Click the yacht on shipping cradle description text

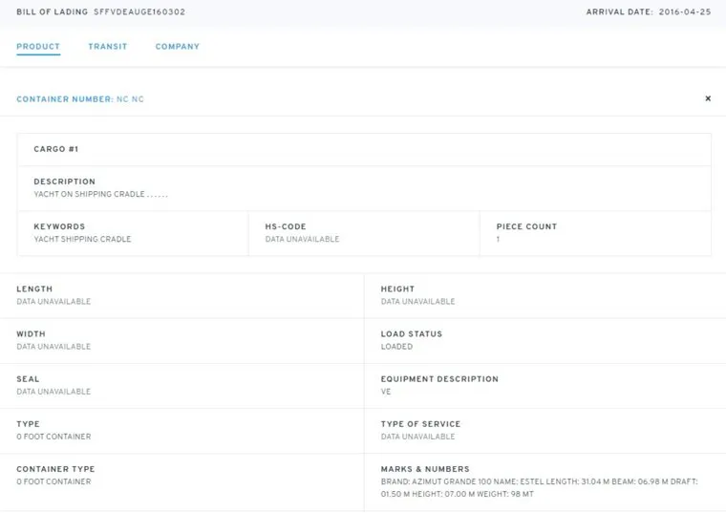click(x=100, y=194)
